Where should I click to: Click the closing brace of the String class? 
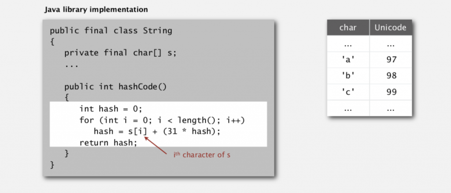tap(52, 165)
